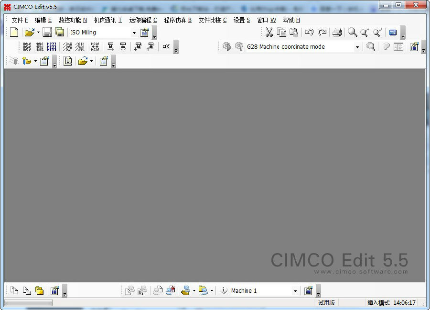Click the plain magnifier Find icon

353,33
